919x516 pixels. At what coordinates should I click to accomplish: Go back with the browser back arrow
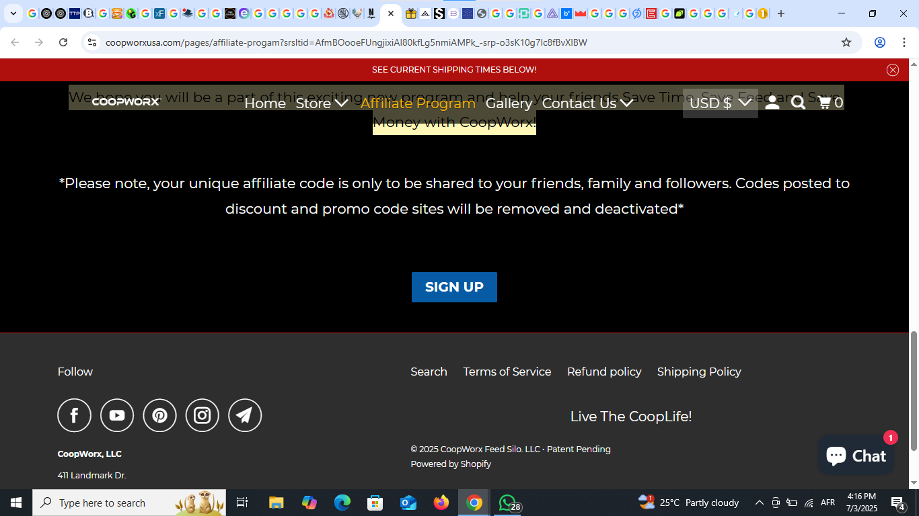tap(15, 42)
